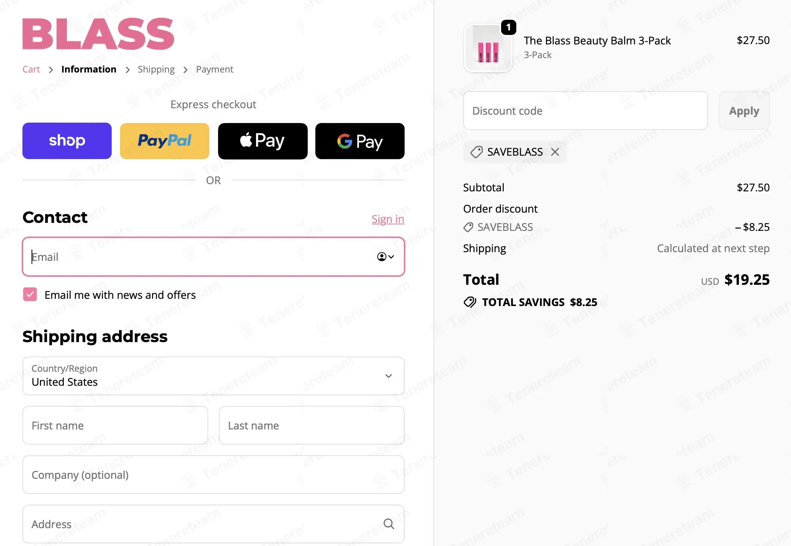Remove the SAVEBLASS discount code

pos(555,152)
